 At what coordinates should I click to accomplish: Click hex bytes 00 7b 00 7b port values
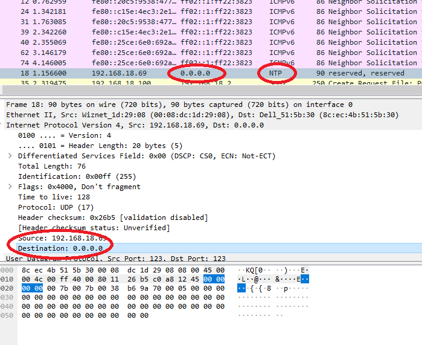[70, 288]
